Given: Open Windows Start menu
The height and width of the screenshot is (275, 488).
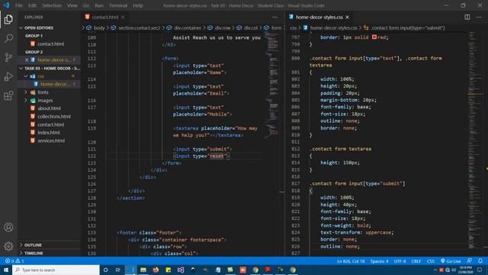Looking at the screenshot, I should pyautogui.click(x=6, y=270).
